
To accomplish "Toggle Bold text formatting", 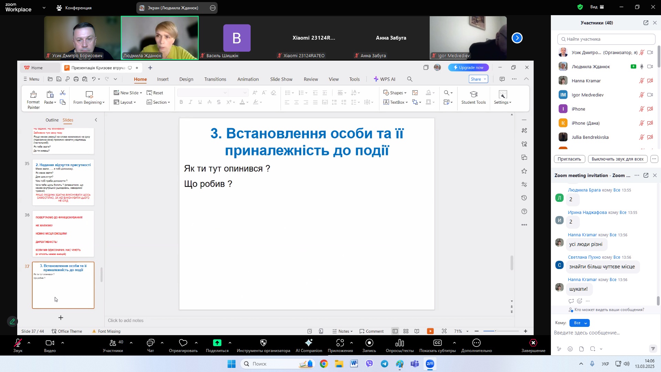I will (x=181, y=102).
